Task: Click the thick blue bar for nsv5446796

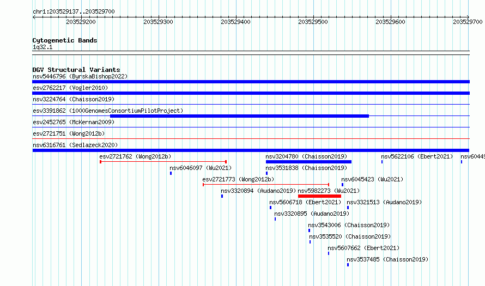Action: pos(251,82)
